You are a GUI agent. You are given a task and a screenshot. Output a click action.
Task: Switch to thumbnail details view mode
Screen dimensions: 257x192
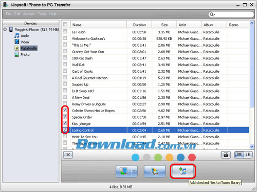248,155
